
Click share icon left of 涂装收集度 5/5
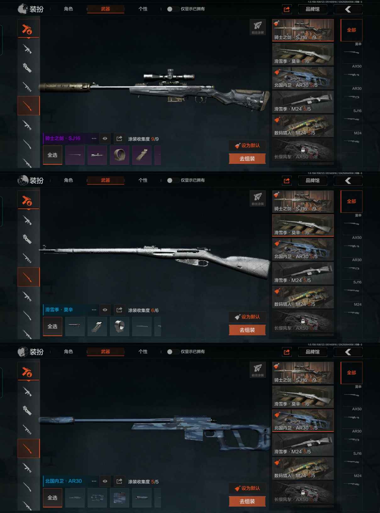point(119,481)
